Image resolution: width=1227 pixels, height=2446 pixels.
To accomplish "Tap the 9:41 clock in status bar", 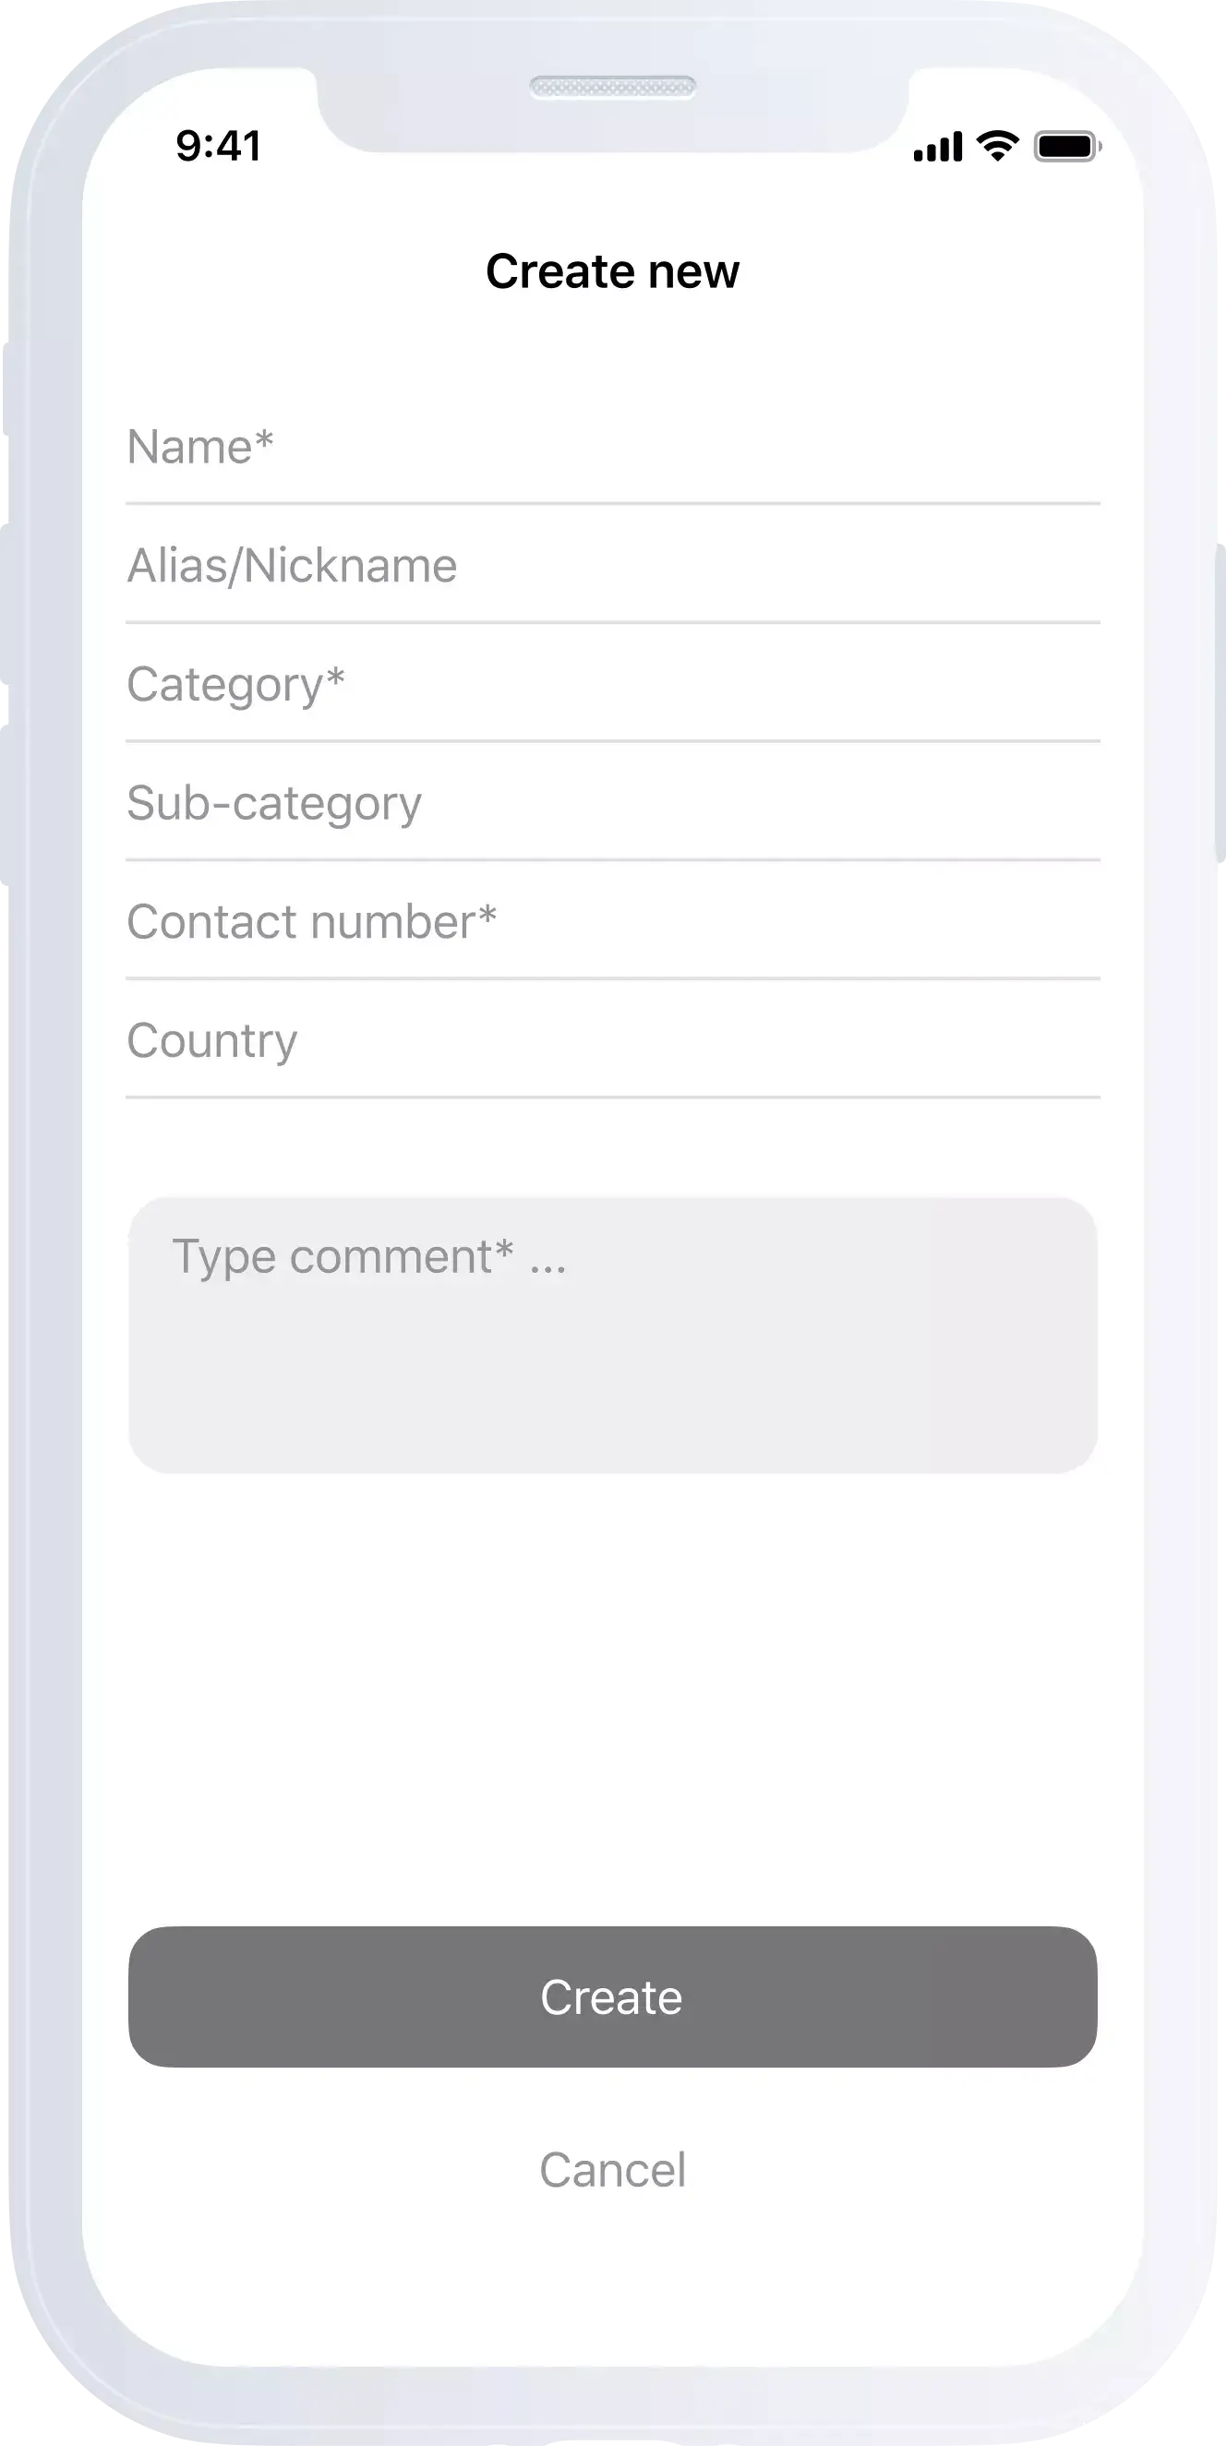I will pos(219,146).
